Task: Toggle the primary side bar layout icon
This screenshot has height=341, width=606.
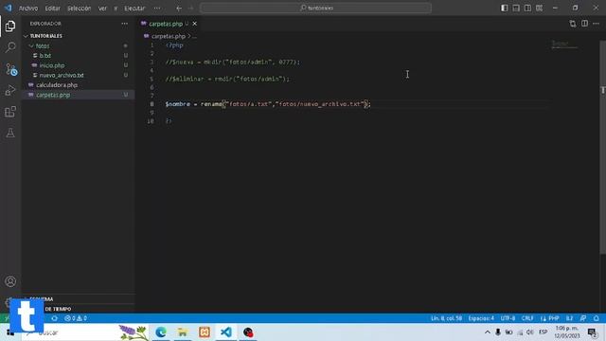Action: coord(505,9)
